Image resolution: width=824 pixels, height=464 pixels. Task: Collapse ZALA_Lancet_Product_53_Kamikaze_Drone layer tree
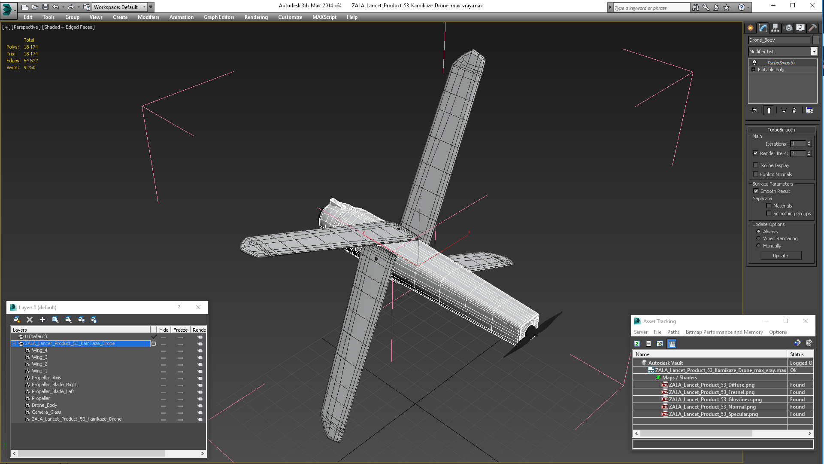coord(14,344)
